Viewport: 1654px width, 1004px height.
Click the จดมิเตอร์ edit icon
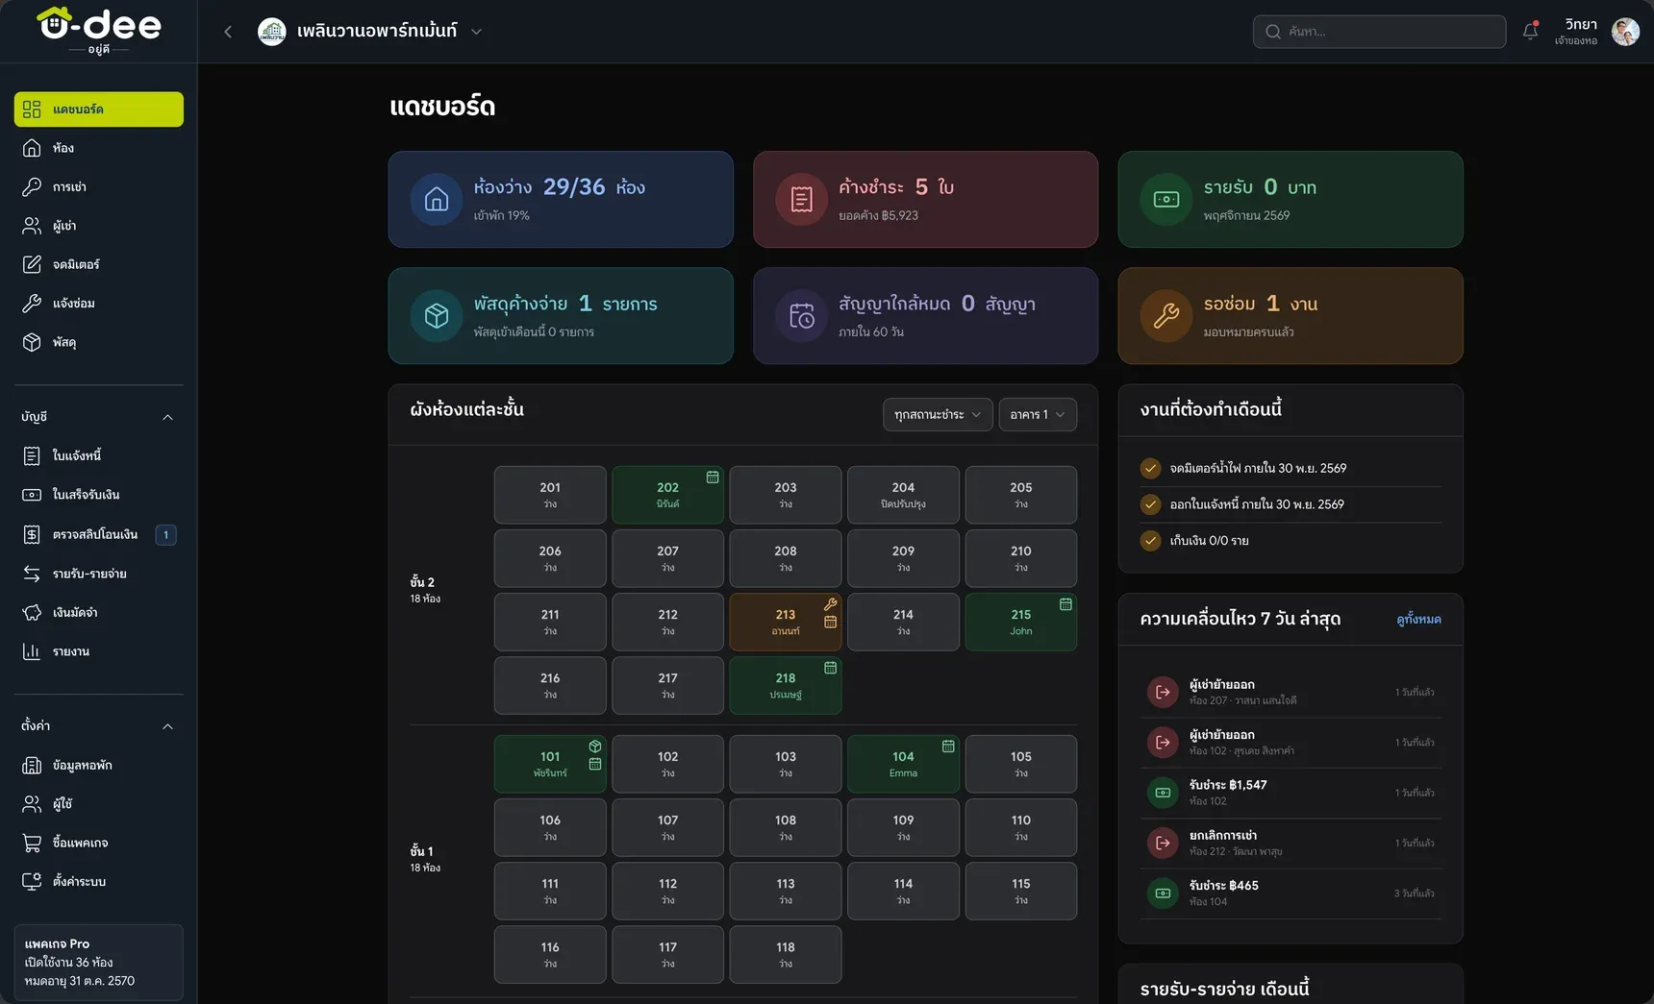pyautogui.click(x=32, y=264)
